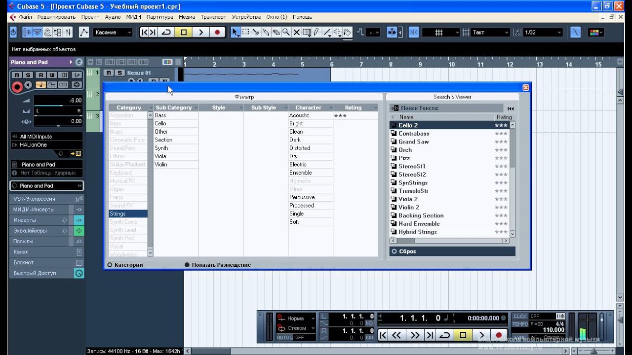632x355 pixels.
Task: Click the Record button in the top toolbar
Action: click(x=217, y=33)
